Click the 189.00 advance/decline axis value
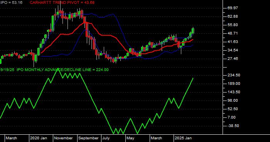270x142 pixels. (x=234, y=84)
